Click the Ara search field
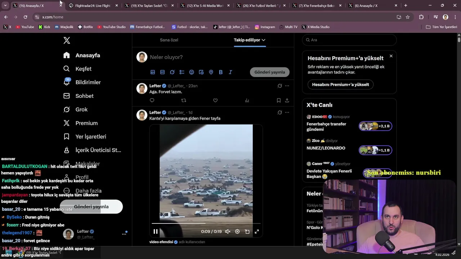Screen dimensions: 461x259 349,40
